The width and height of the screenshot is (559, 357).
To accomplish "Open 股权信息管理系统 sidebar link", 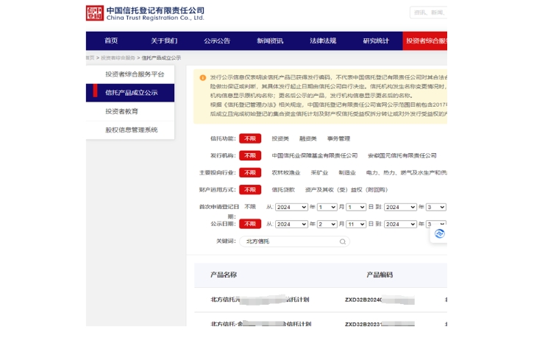I will click(131, 130).
